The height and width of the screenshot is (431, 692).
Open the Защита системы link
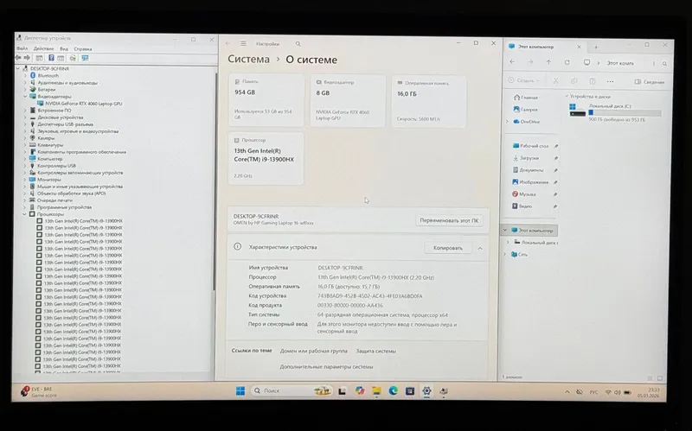pos(376,351)
